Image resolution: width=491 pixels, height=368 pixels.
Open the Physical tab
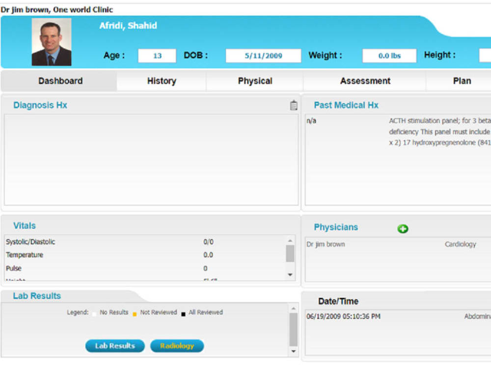[255, 80]
